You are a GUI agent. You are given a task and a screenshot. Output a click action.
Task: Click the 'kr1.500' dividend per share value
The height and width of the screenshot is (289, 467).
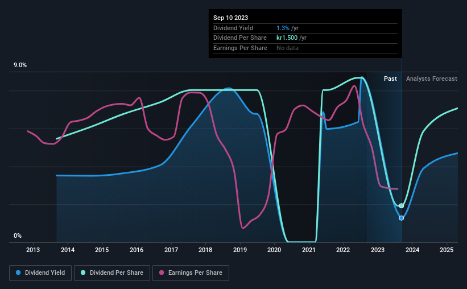click(287, 38)
